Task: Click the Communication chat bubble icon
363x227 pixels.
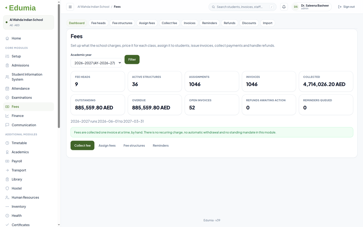Action: pyautogui.click(x=7, y=125)
